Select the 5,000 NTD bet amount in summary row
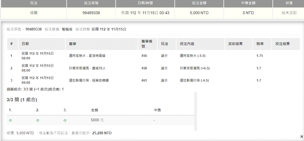Screen dimensions: 304x141 point(199,13)
